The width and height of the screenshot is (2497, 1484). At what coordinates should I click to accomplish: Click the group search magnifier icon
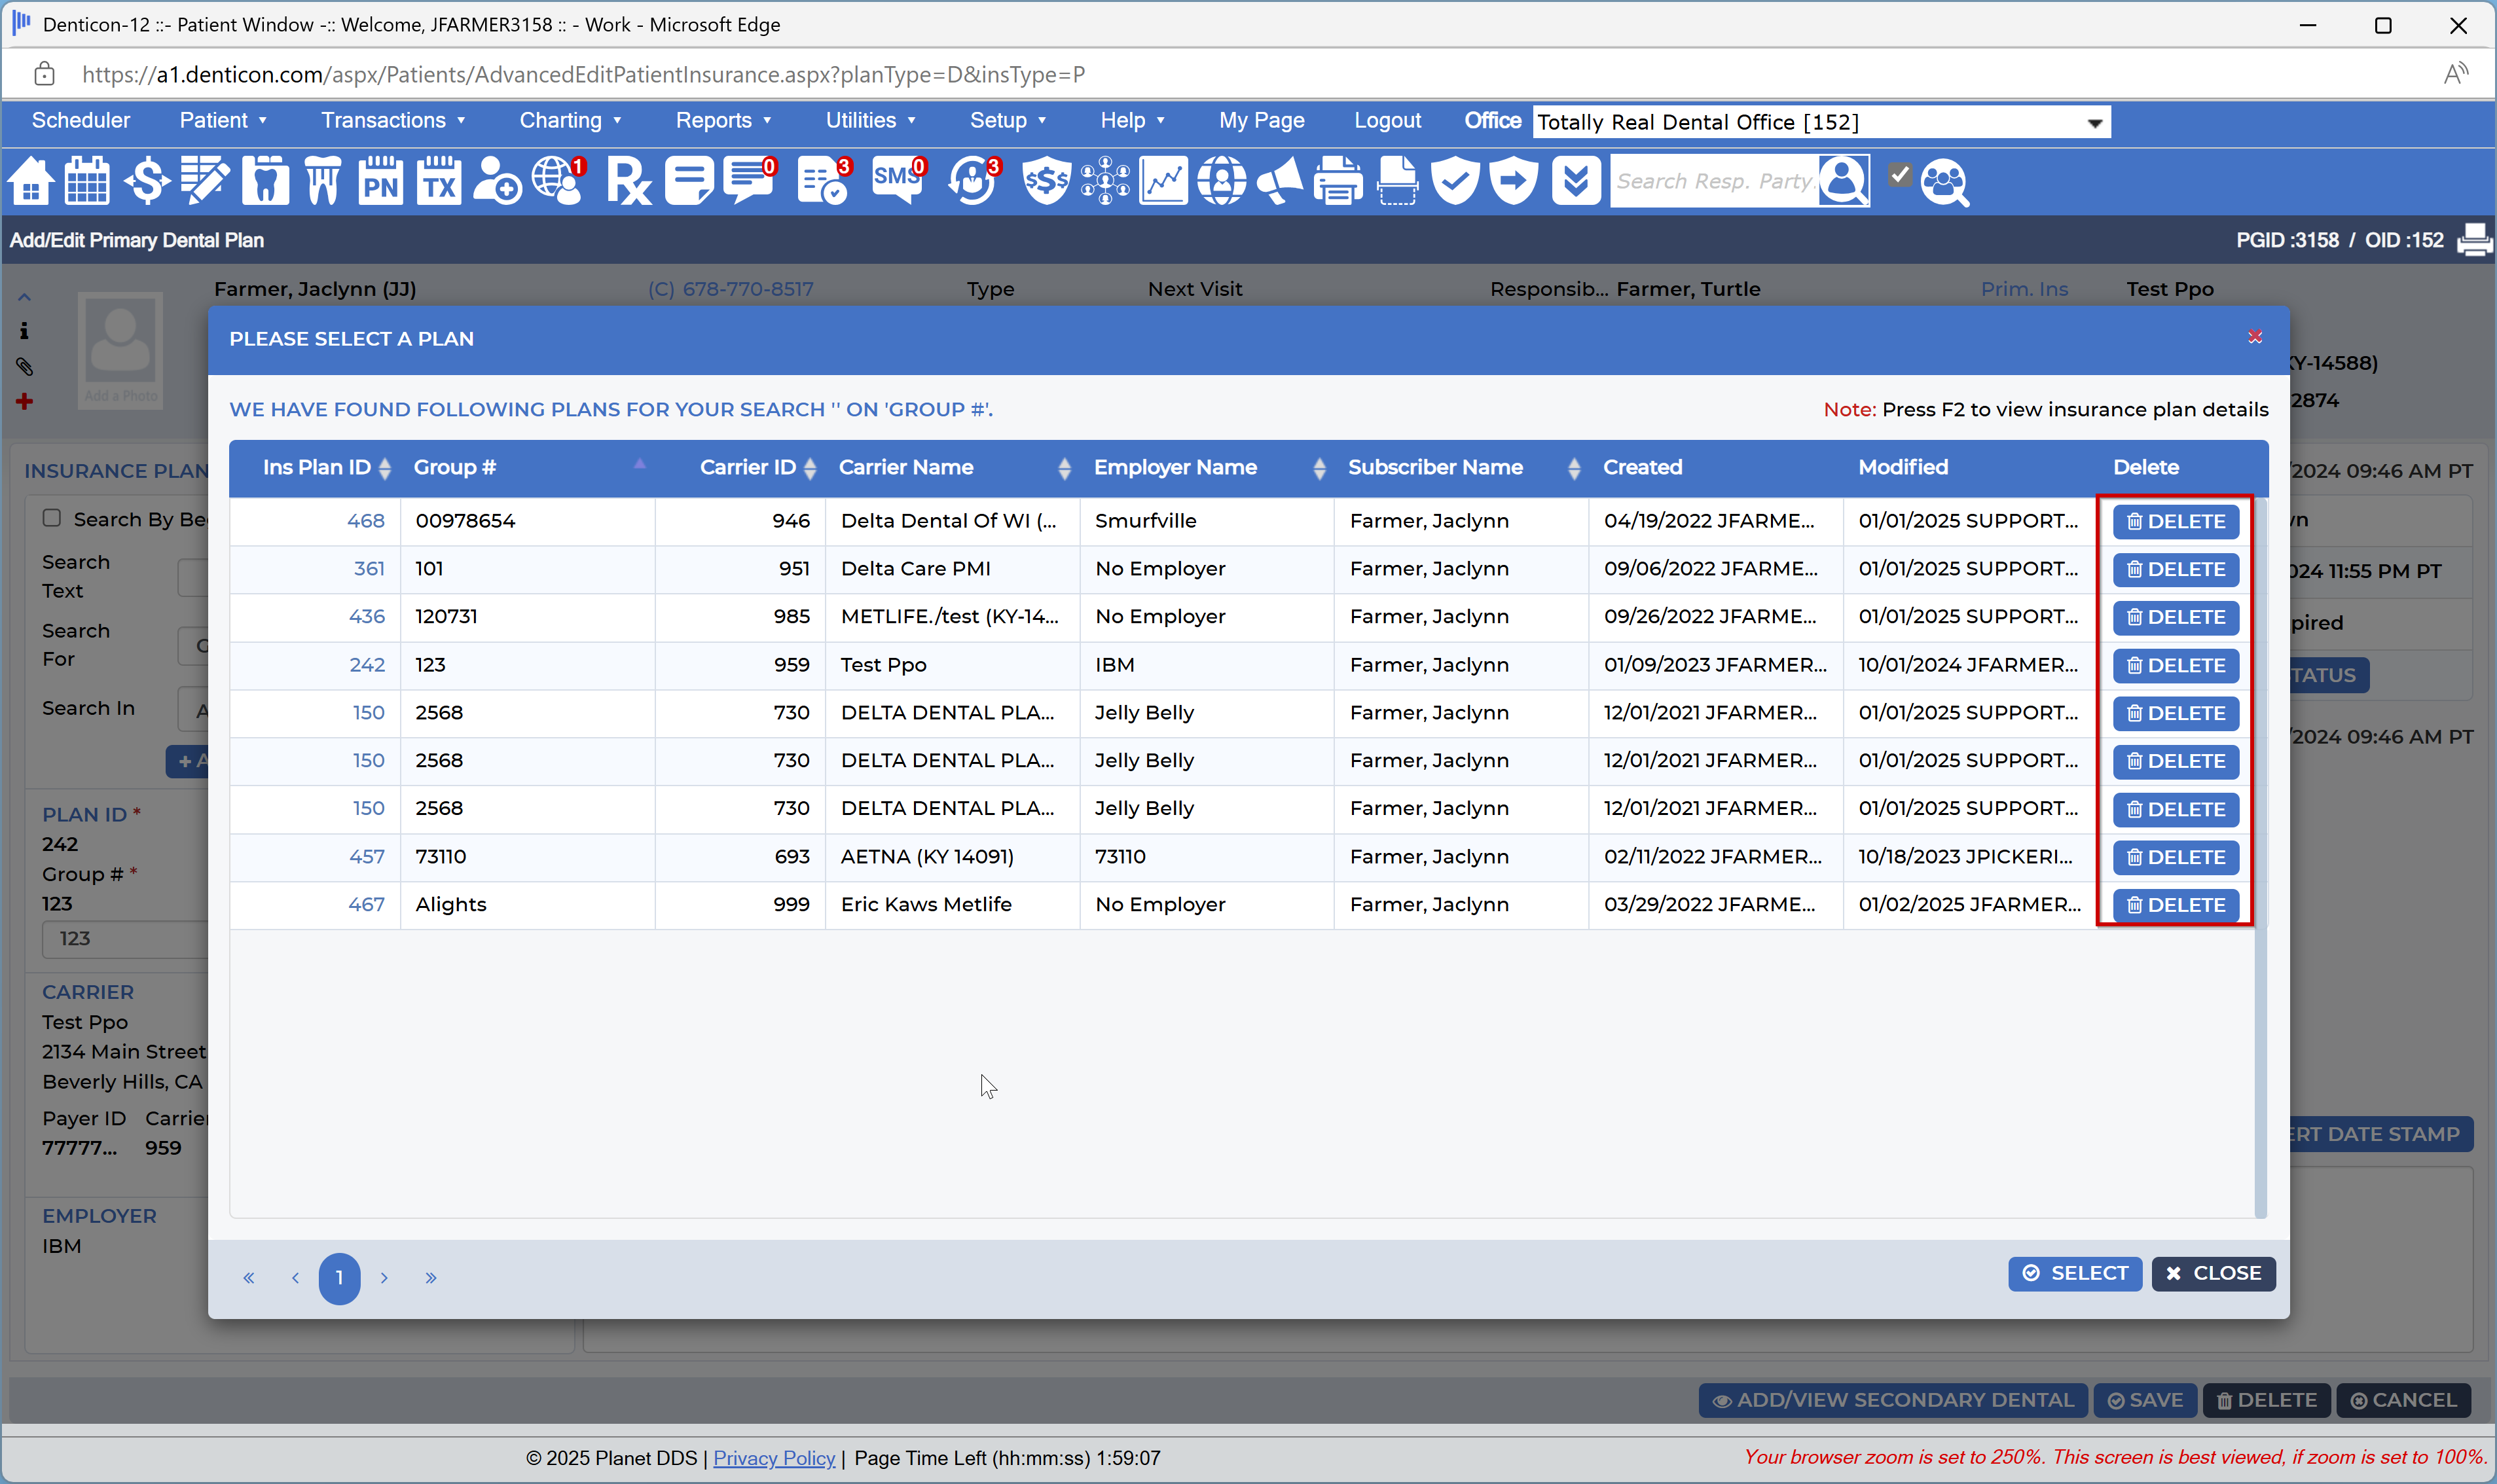pos(1945,183)
